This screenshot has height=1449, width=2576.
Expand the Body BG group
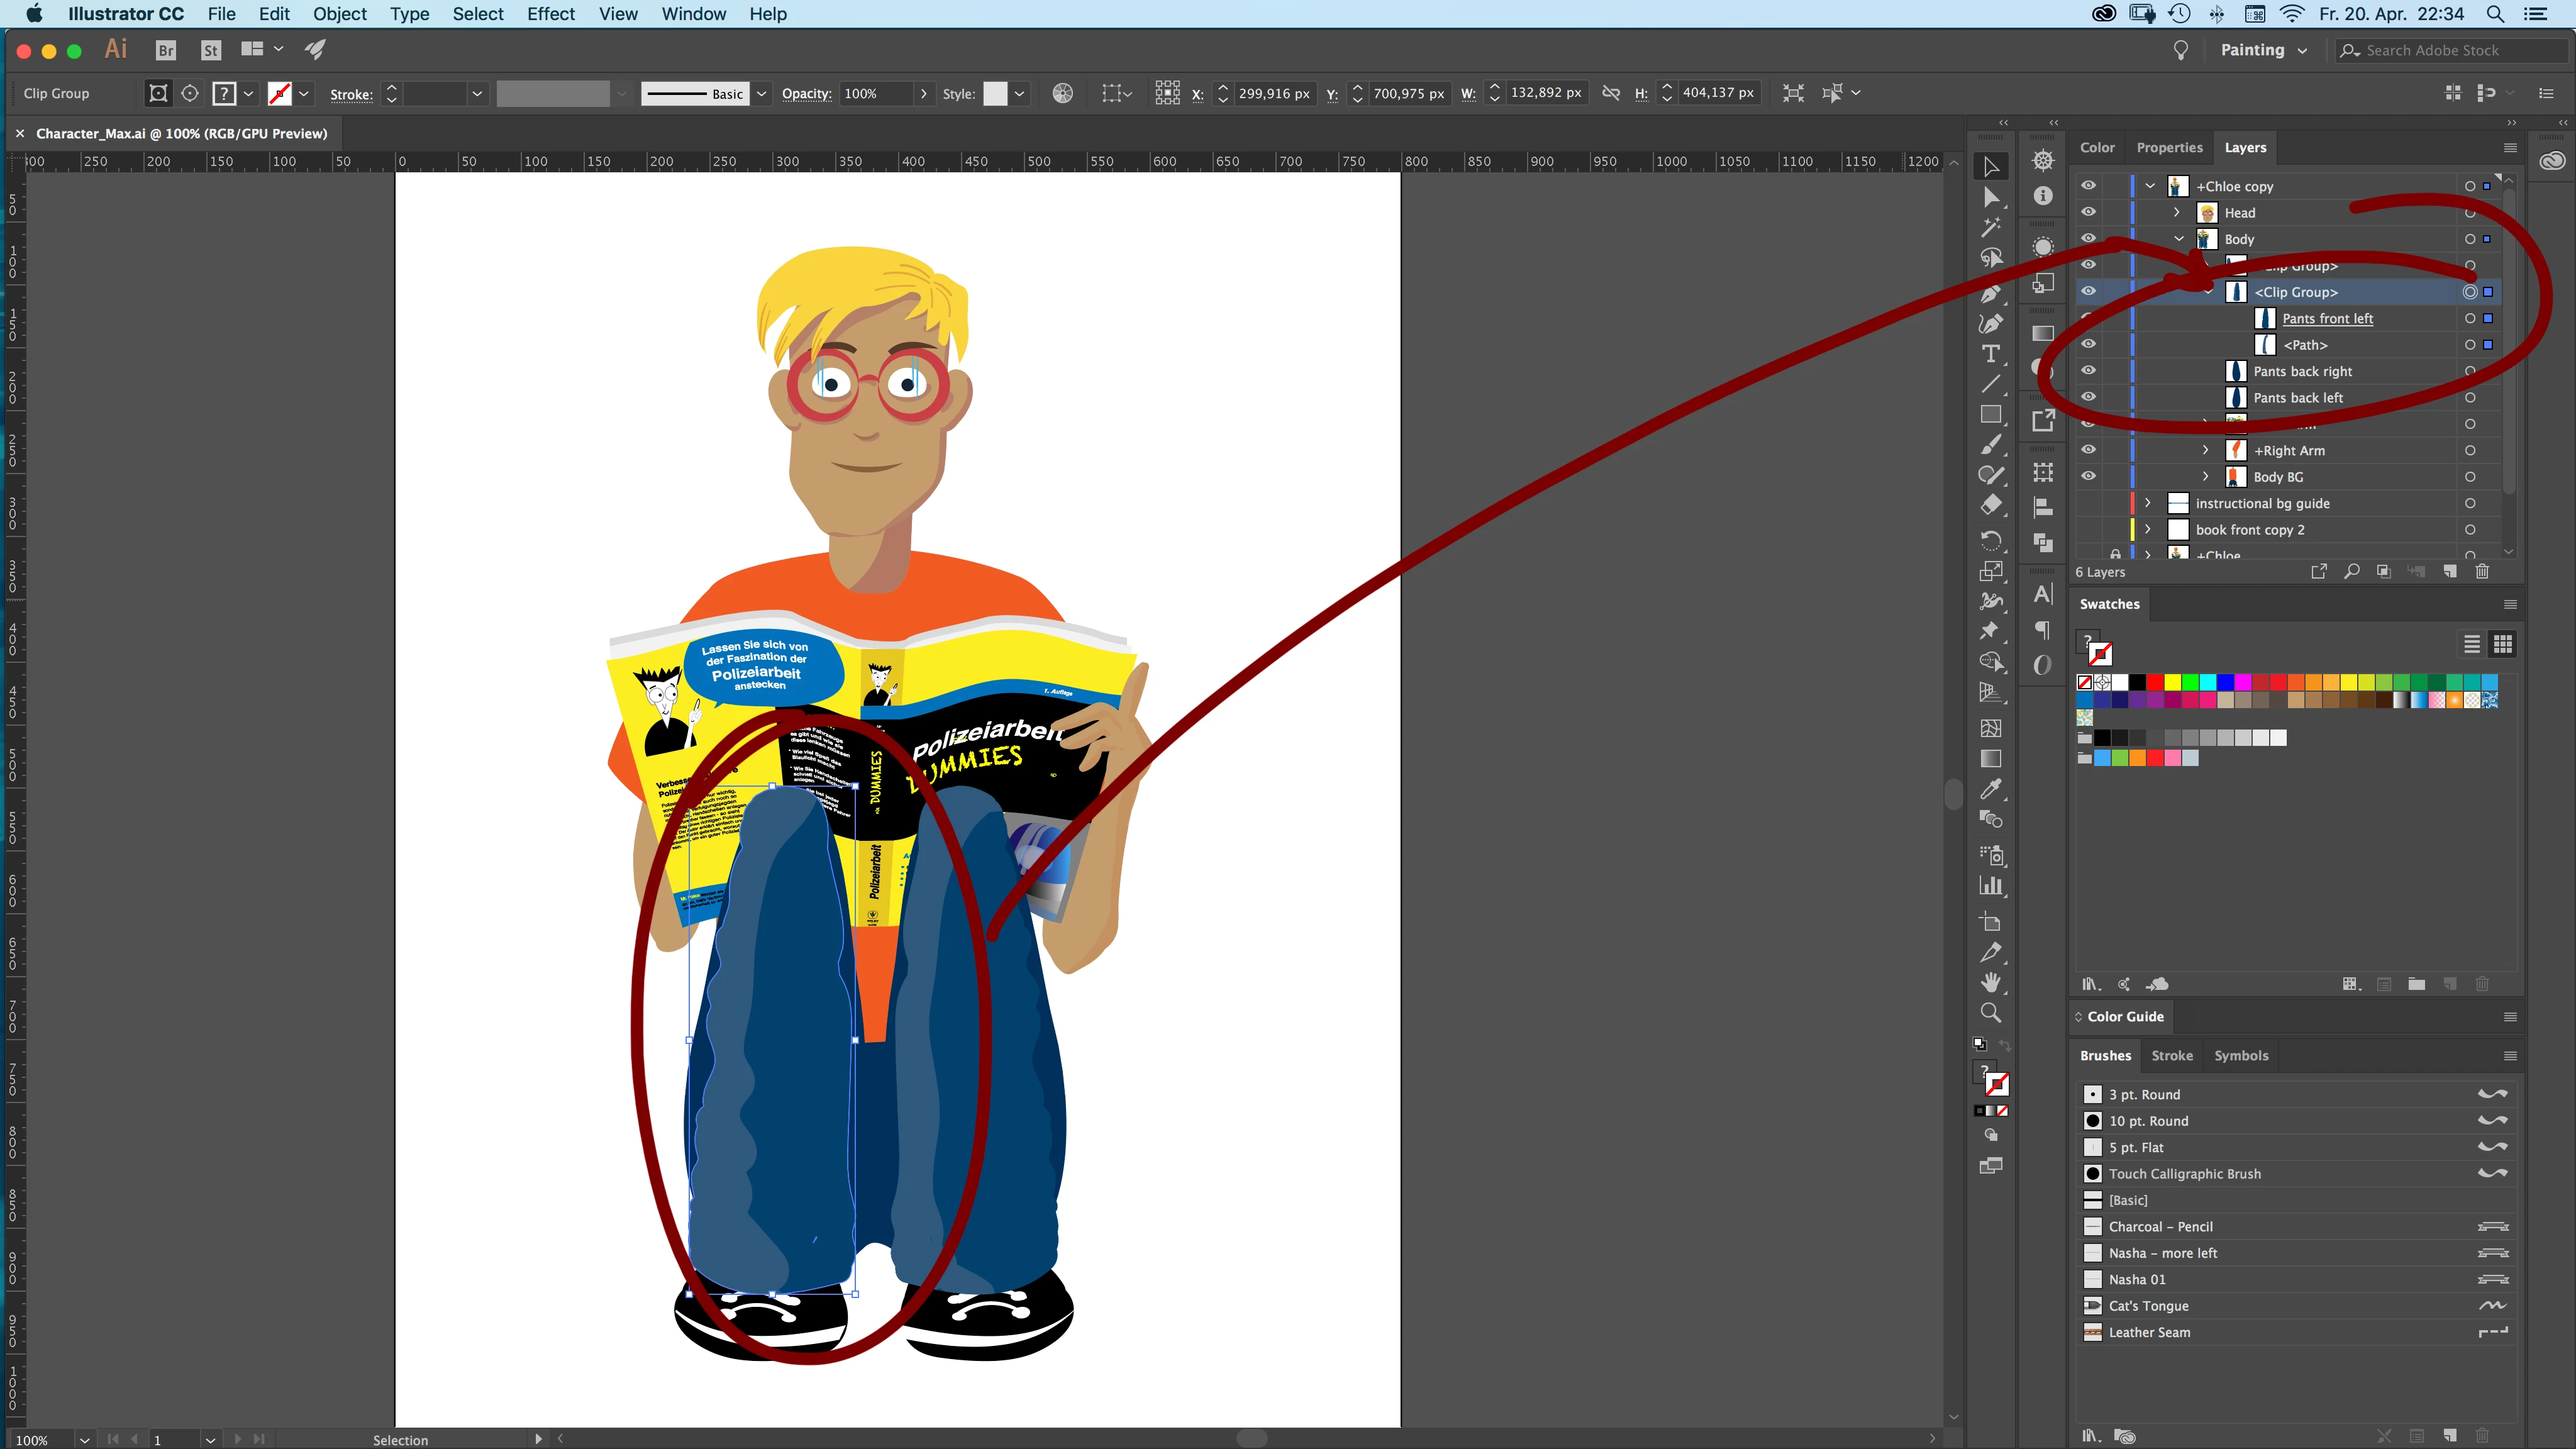tap(2206, 477)
